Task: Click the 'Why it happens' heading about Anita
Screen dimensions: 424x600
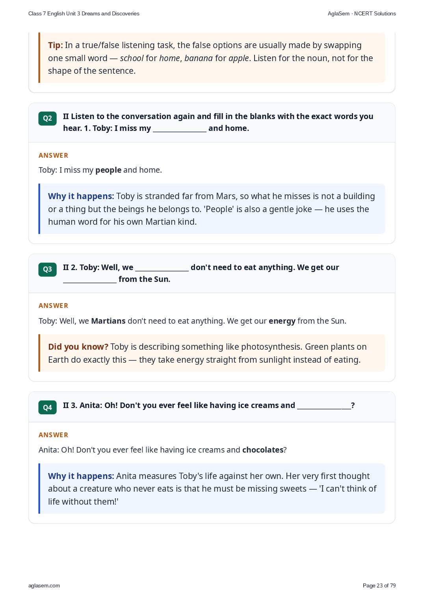Action: click(x=81, y=476)
